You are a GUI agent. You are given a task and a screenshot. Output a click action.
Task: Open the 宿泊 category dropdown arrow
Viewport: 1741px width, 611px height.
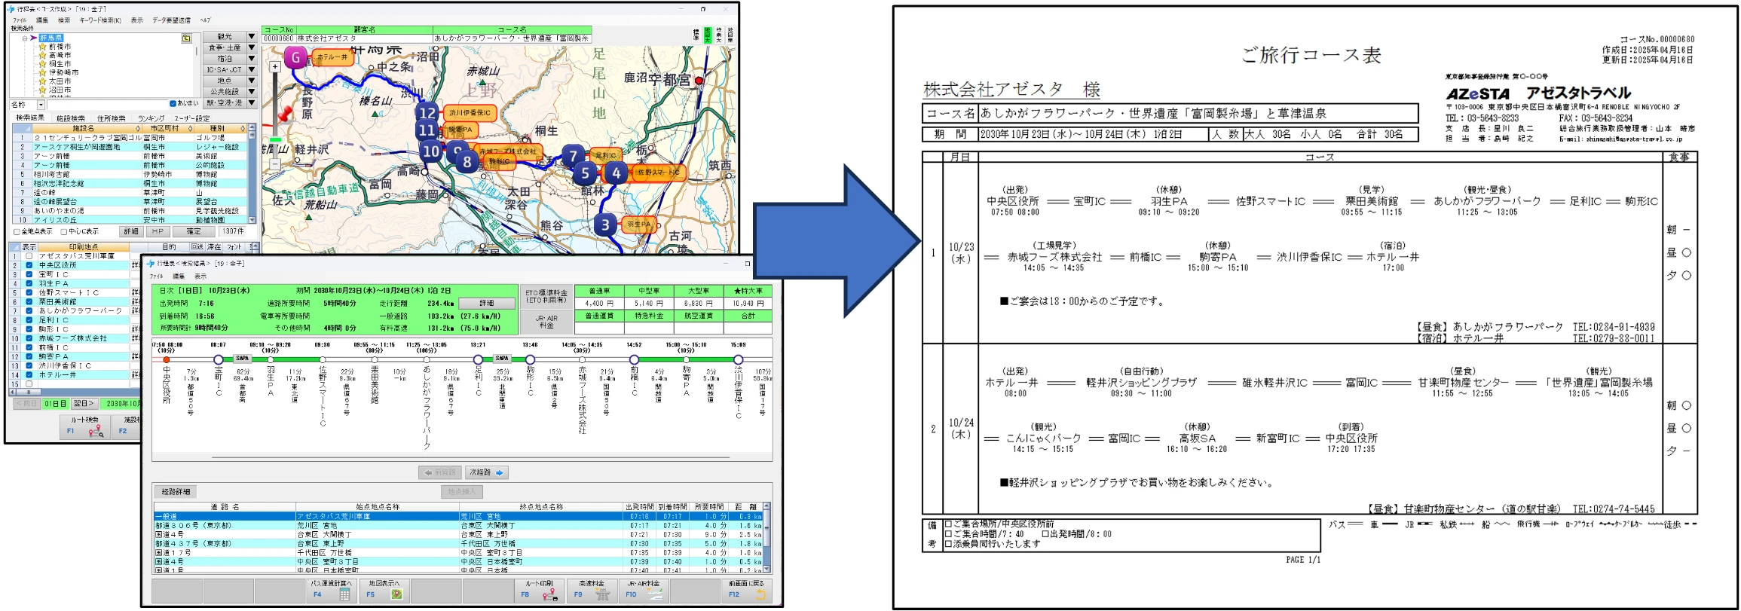(x=252, y=59)
